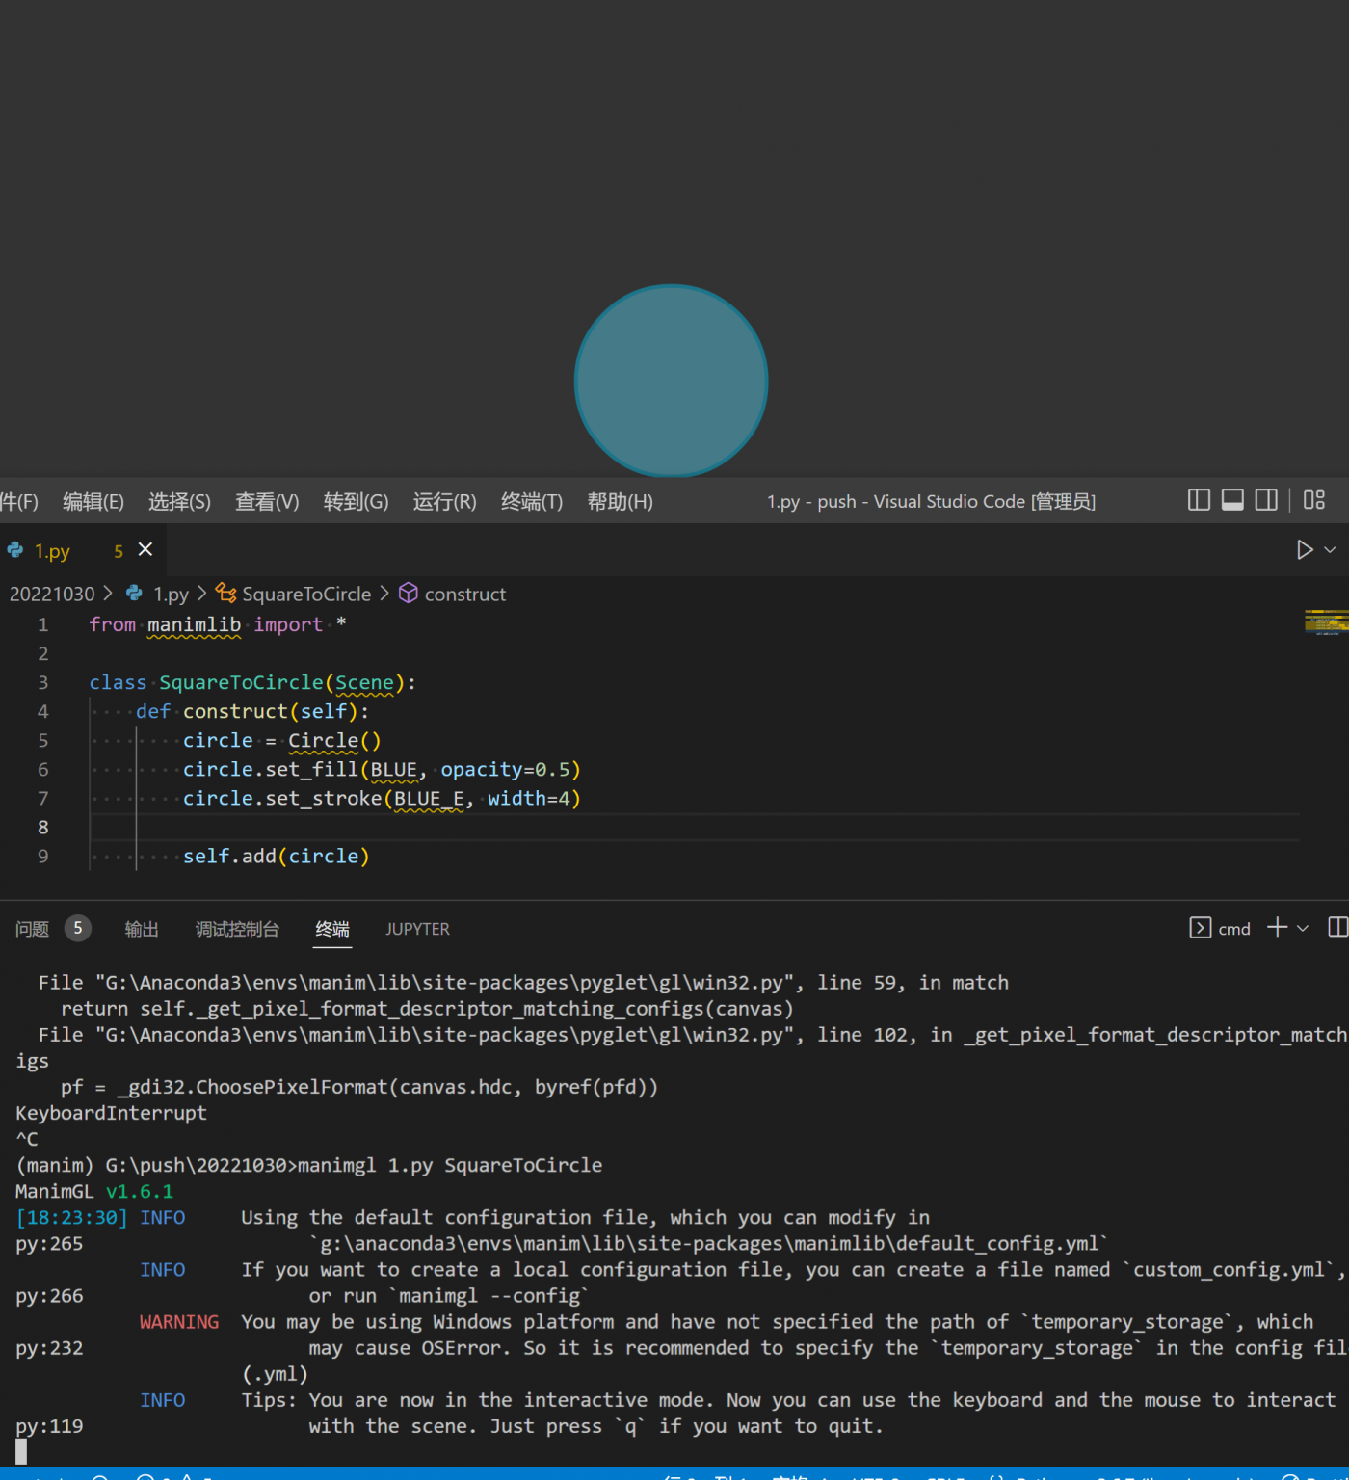
Task: Toggle the secondary sidebar visibility
Action: (x=1265, y=500)
